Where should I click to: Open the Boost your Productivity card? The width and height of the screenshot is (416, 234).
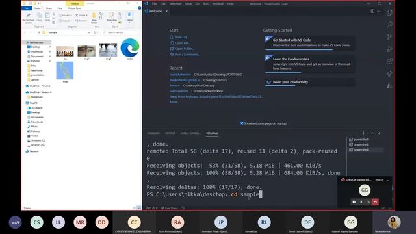(x=310, y=83)
